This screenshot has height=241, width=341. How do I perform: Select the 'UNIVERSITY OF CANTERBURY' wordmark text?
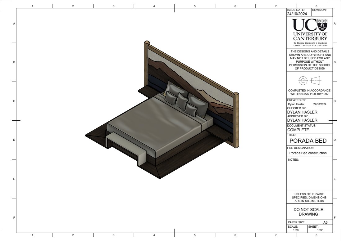310,36
